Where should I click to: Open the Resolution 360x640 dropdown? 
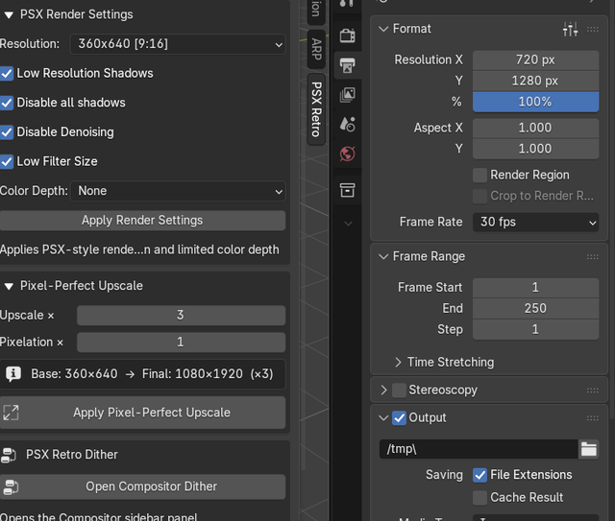(178, 44)
